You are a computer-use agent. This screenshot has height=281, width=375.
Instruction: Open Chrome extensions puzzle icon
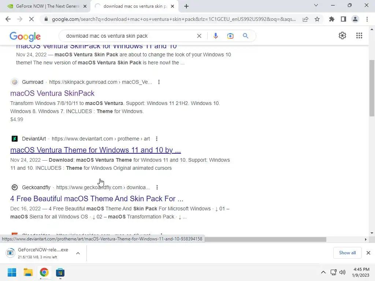[332, 19]
